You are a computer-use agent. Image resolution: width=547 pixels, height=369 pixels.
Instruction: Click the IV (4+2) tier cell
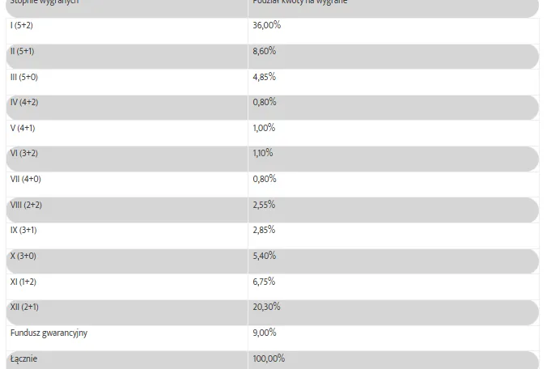(x=23, y=103)
